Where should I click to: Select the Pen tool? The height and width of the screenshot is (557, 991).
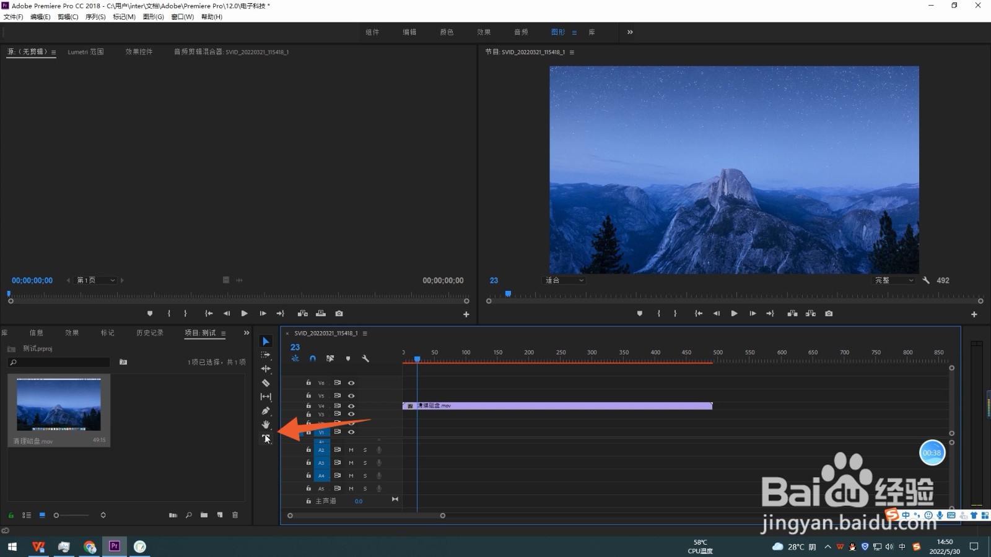(x=266, y=411)
